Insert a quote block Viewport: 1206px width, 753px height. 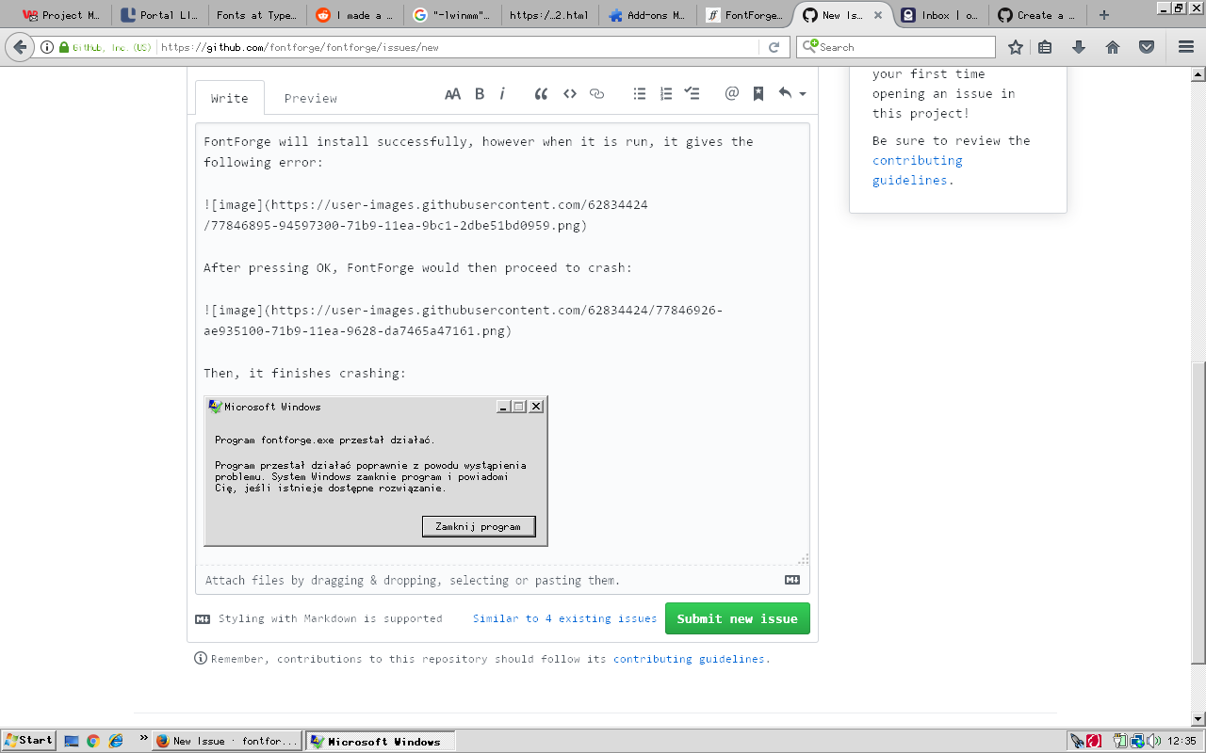[x=540, y=93]
